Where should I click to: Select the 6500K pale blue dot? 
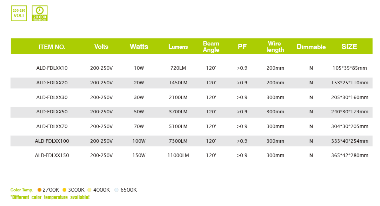click(x=116, y=190)
